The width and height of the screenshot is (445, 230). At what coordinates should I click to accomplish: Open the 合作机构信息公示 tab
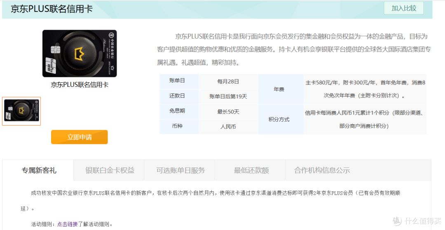[x=322, y=170]
